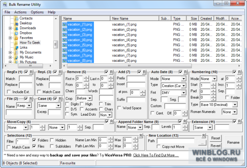Click the Revert button
The width and height of the screenshot is (247, 168).
215,146
